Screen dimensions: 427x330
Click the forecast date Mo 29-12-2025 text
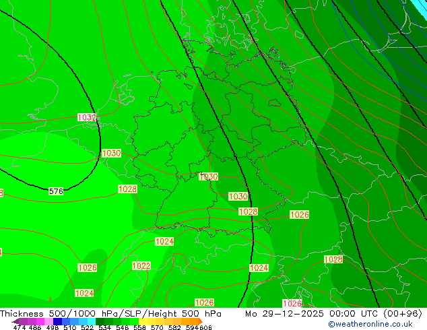click(284, 314)
